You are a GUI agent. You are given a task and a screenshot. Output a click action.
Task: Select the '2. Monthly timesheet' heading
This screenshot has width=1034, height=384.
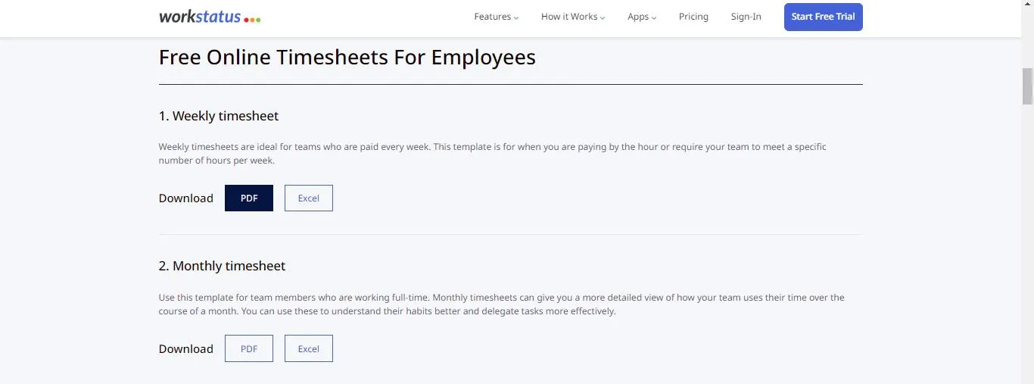[x=223, y=266]
